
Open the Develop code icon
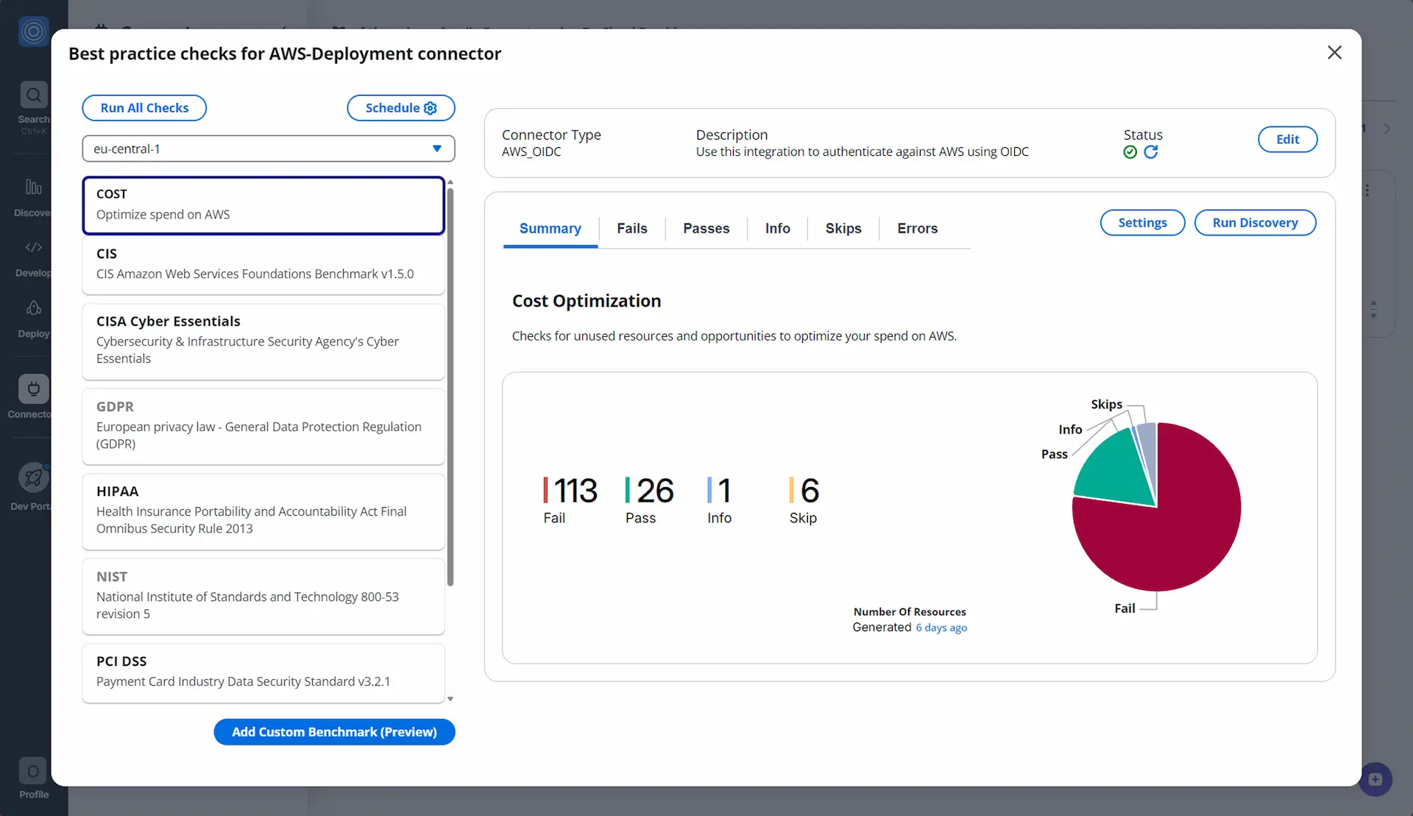click(33, 247)
